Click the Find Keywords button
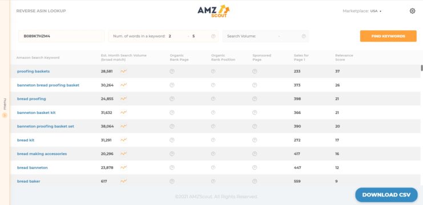The image size is (423, 205). pos(388,36)
